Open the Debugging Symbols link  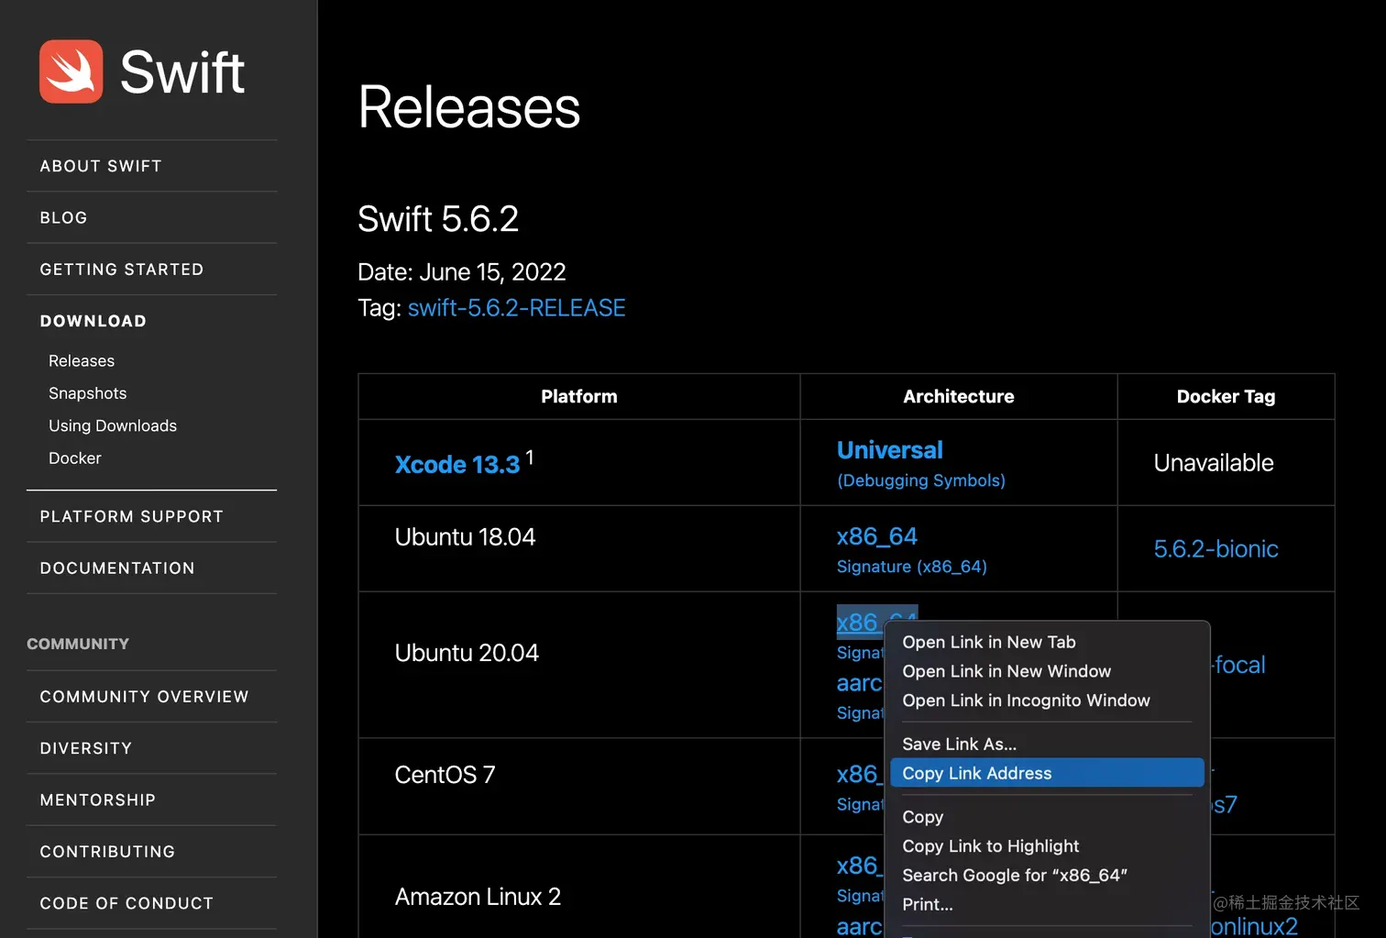point(921,480)
